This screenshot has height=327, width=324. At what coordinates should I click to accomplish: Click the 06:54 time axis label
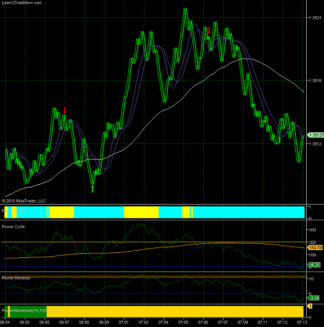[x=5, y=322]
